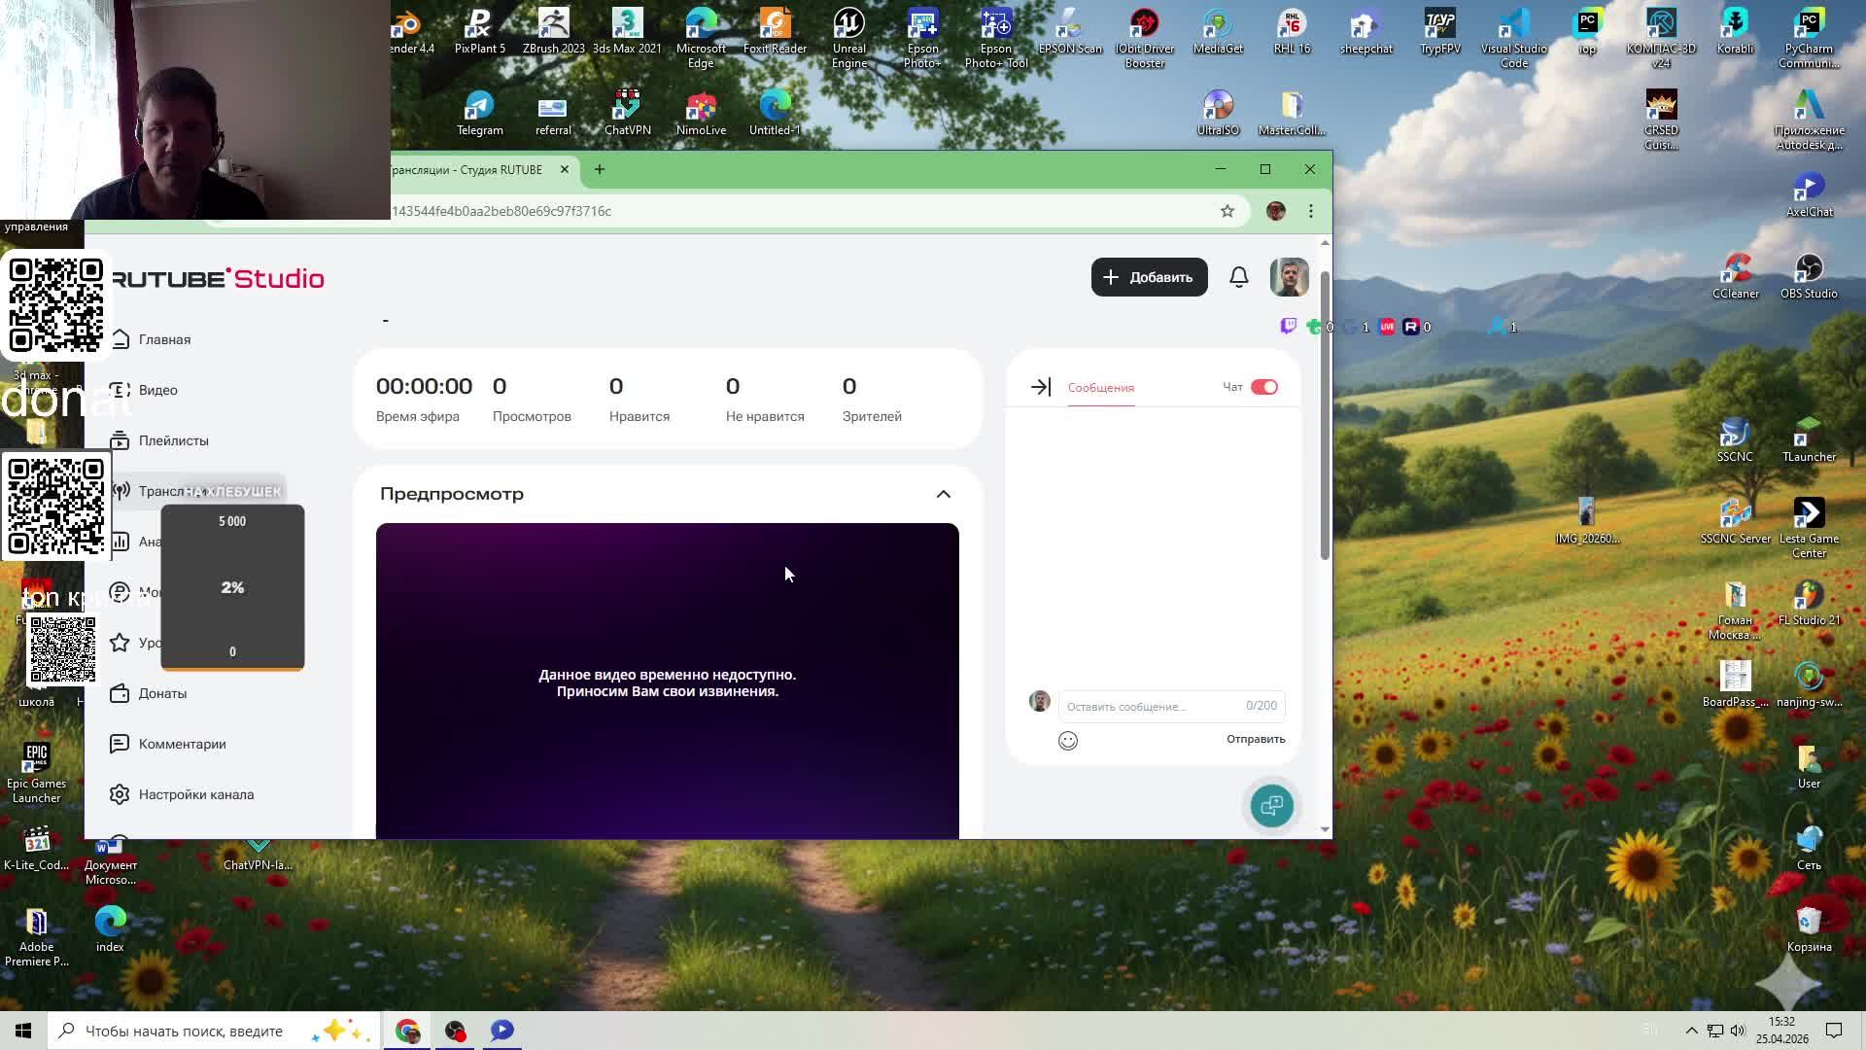Open the Донаты sidebar section
Viewport: 1866px width, 1050px height.
point(162,693)
